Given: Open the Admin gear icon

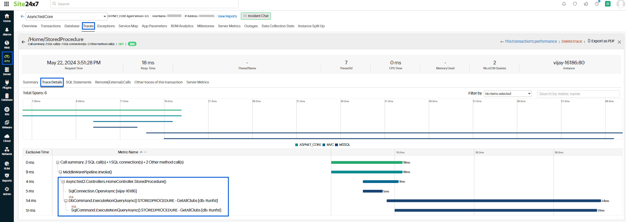Looking at the screenshot, I should point(7,191).
